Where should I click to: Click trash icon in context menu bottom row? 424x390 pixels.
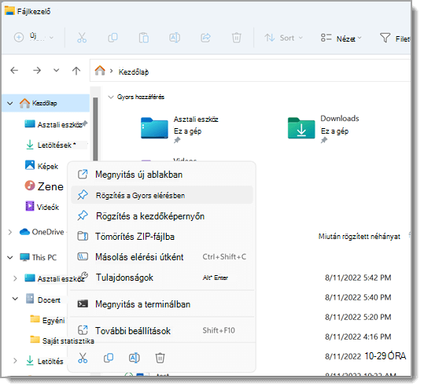tap(160, 358)
